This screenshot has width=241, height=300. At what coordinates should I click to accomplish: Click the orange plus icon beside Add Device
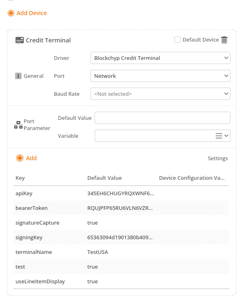[x=11, y=13]
